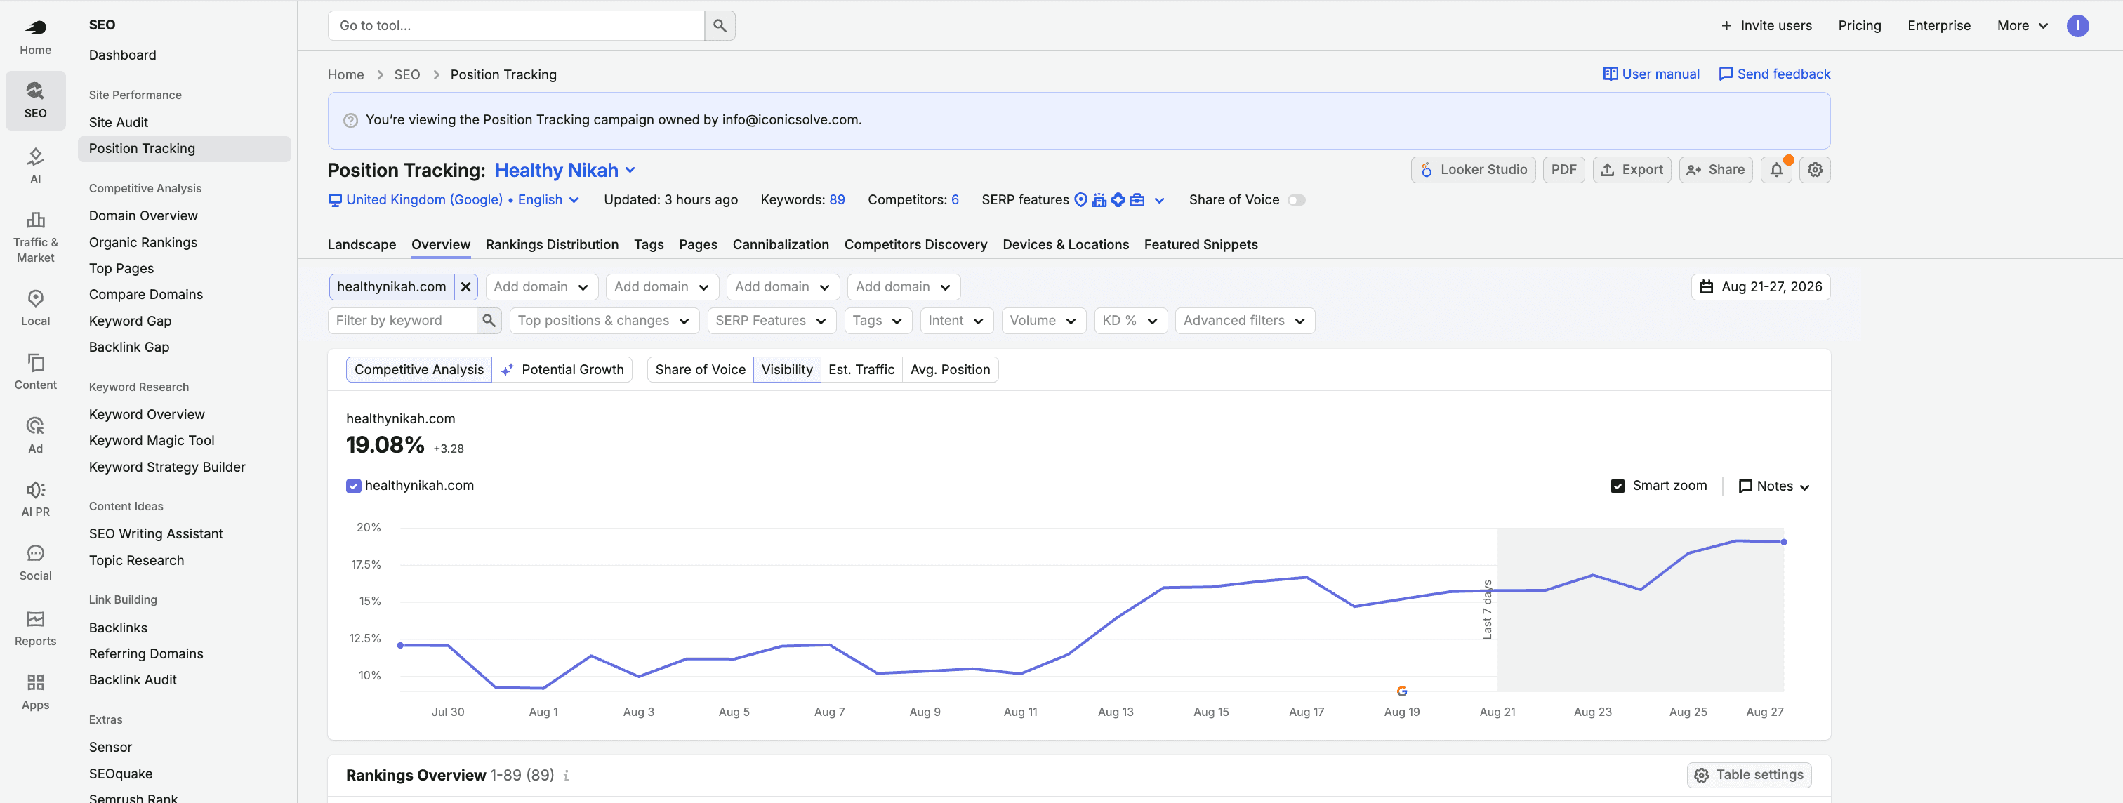Select the Avg. Position metric

click(951, 370)
